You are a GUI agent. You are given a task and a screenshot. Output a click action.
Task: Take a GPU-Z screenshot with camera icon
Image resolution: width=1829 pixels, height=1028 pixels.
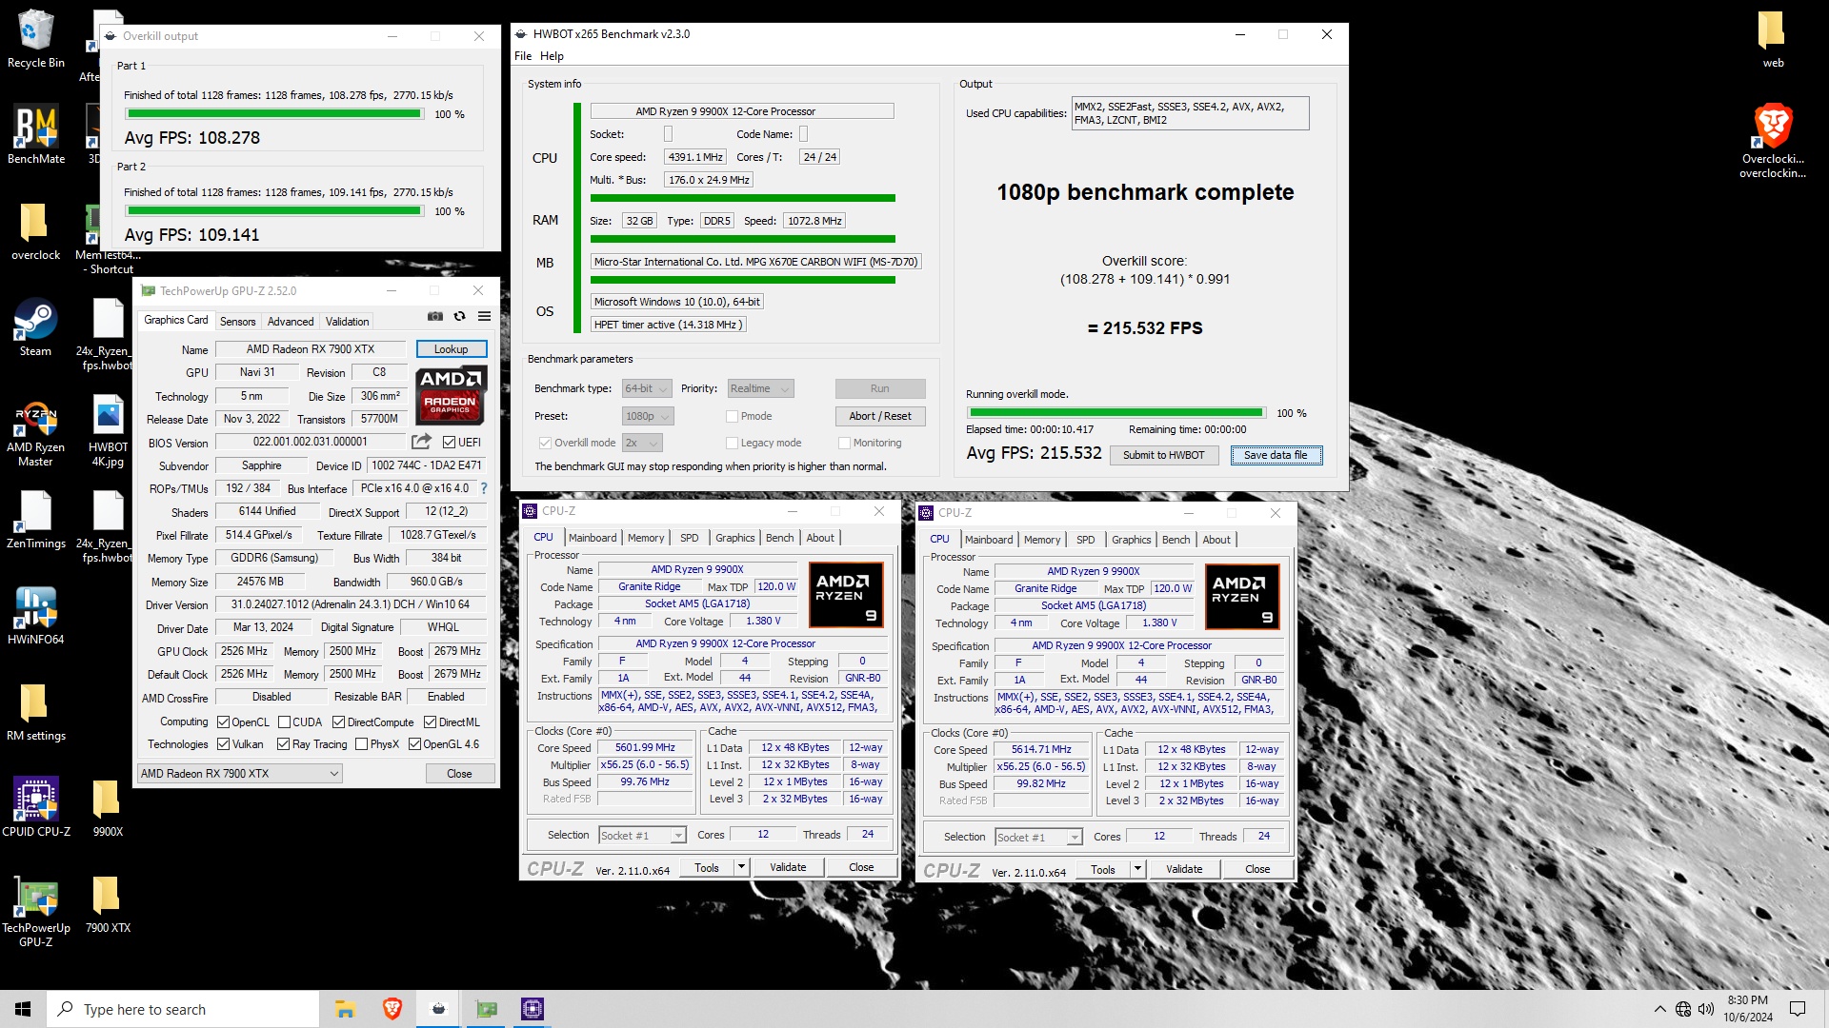pyautogui.click(x=435, y=317)
